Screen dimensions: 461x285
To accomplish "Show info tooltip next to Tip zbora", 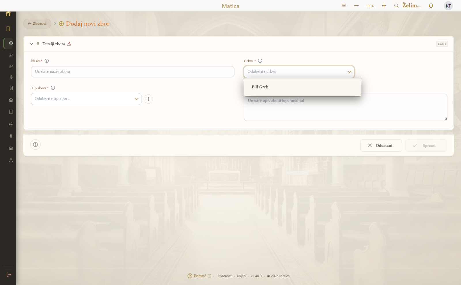I will (x=53, y=88).
